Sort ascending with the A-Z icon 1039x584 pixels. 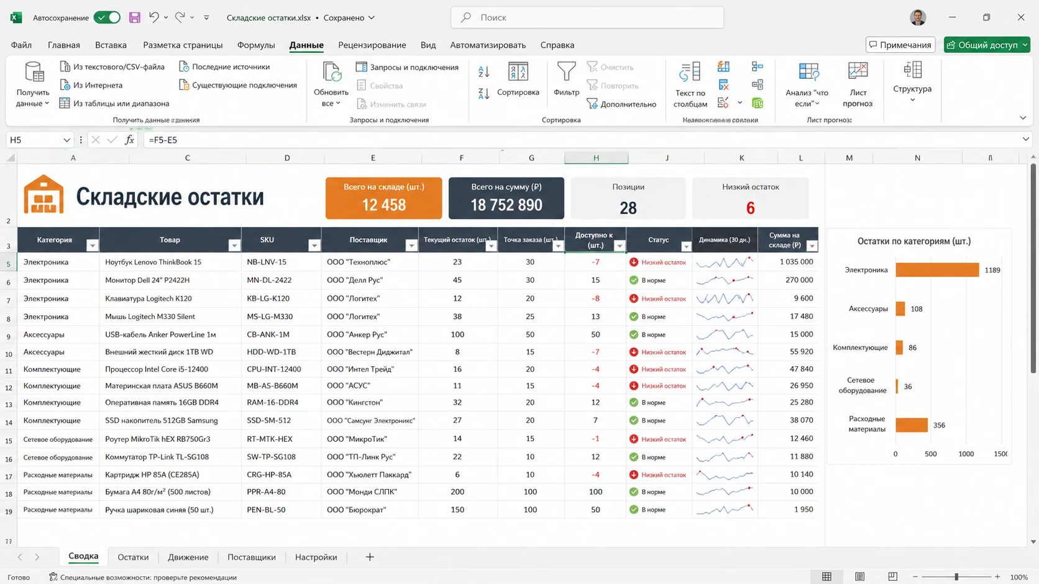coord(483,72)
